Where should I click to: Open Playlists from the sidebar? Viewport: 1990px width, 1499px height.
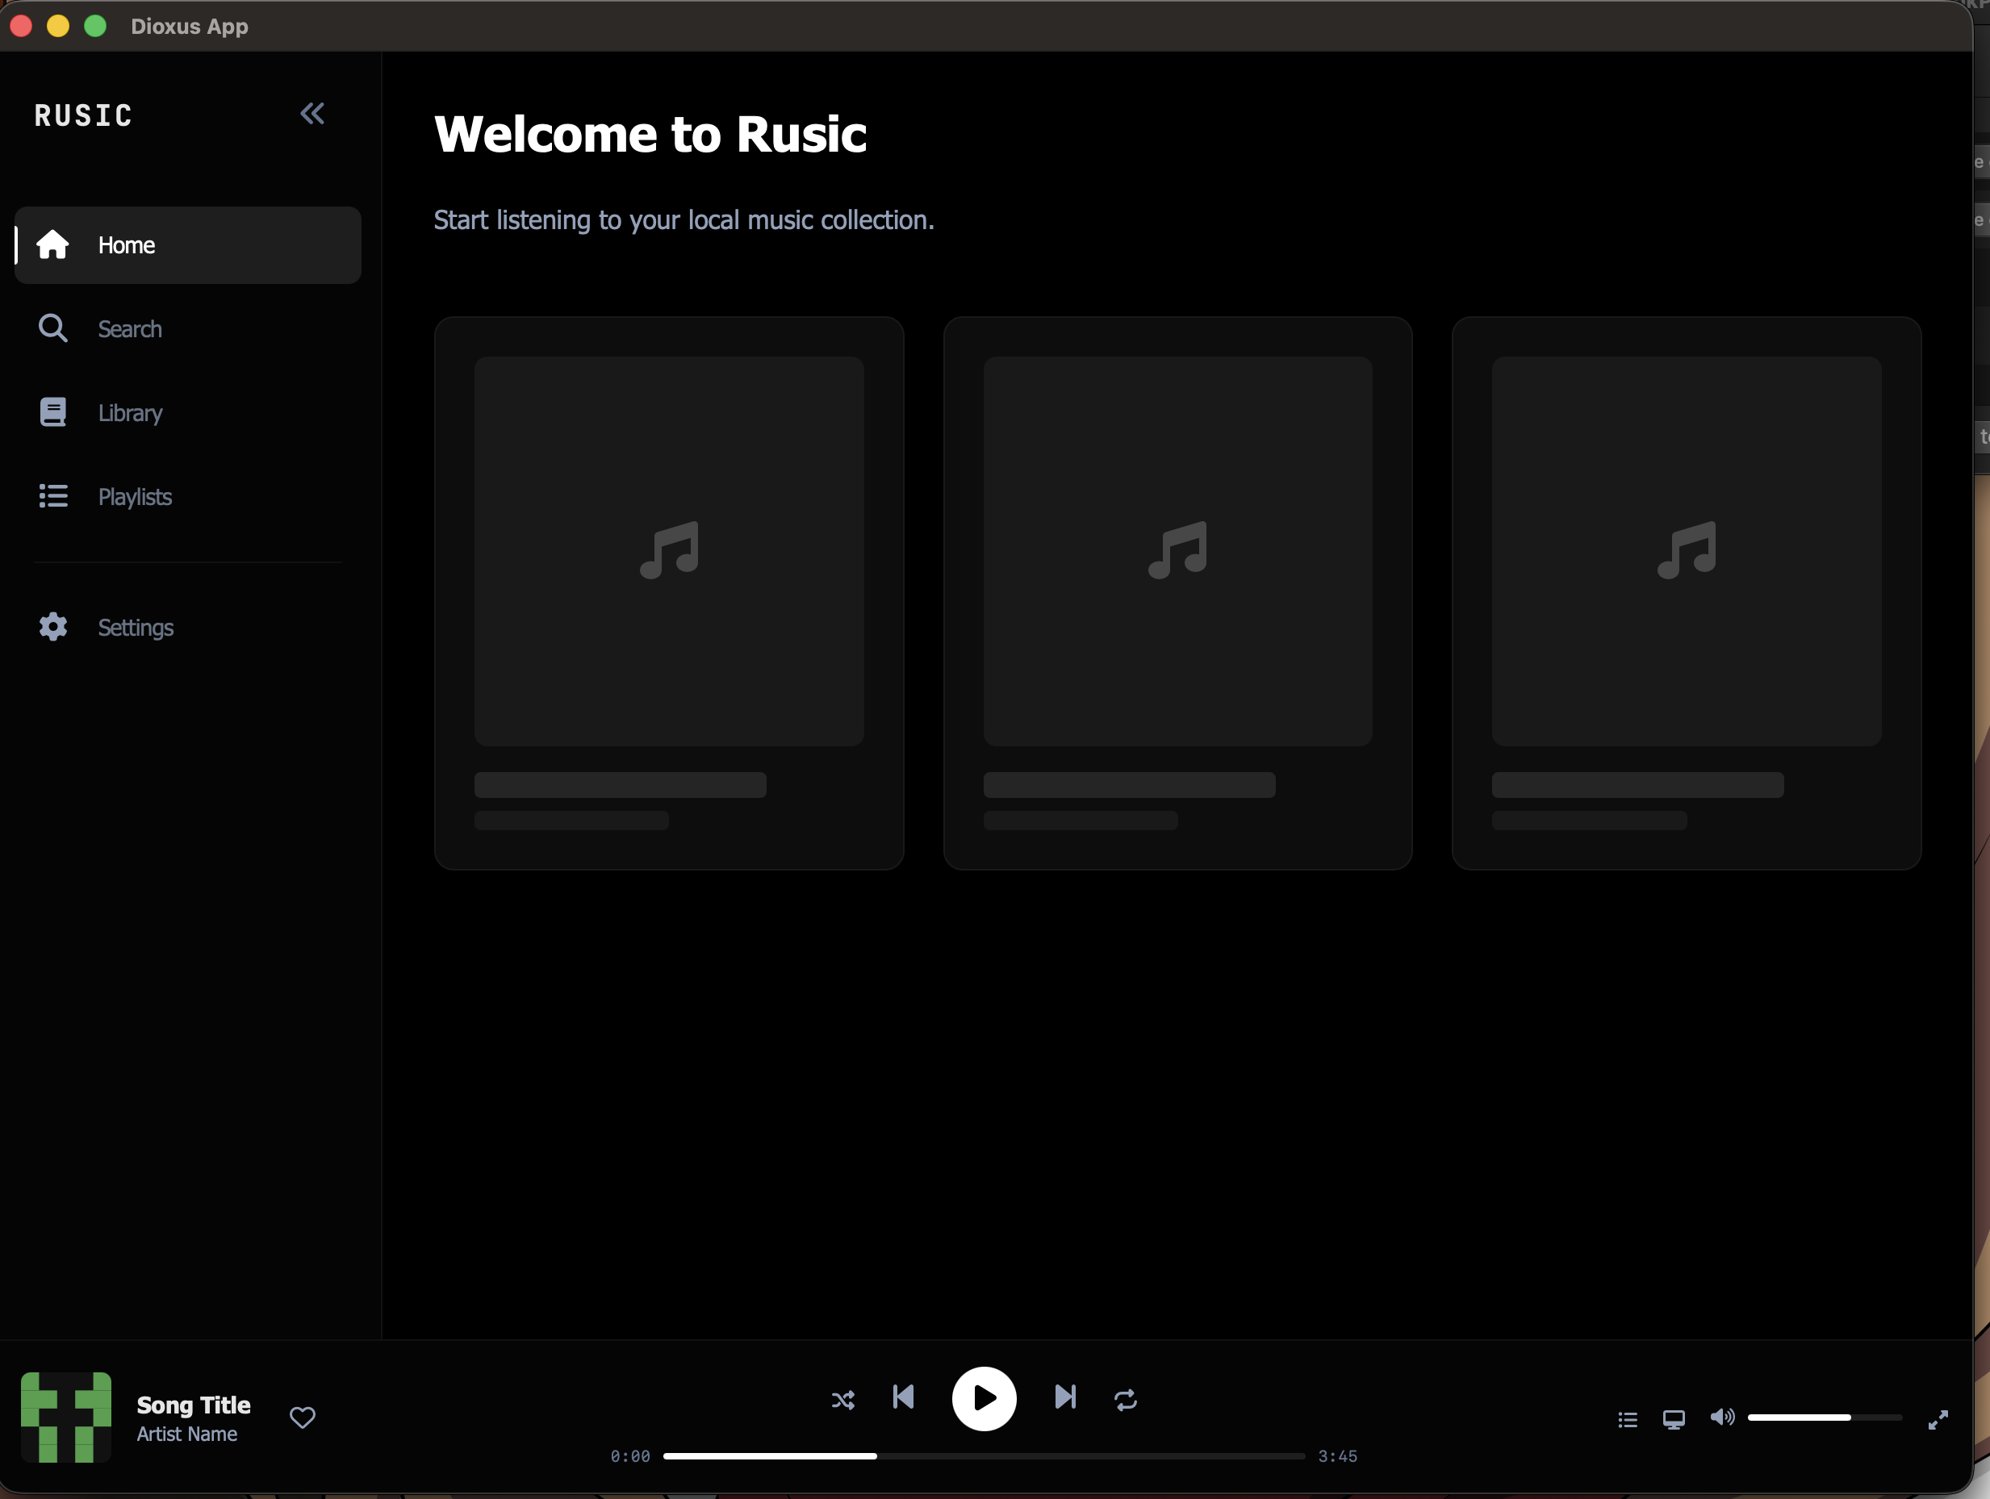point(134,496)
